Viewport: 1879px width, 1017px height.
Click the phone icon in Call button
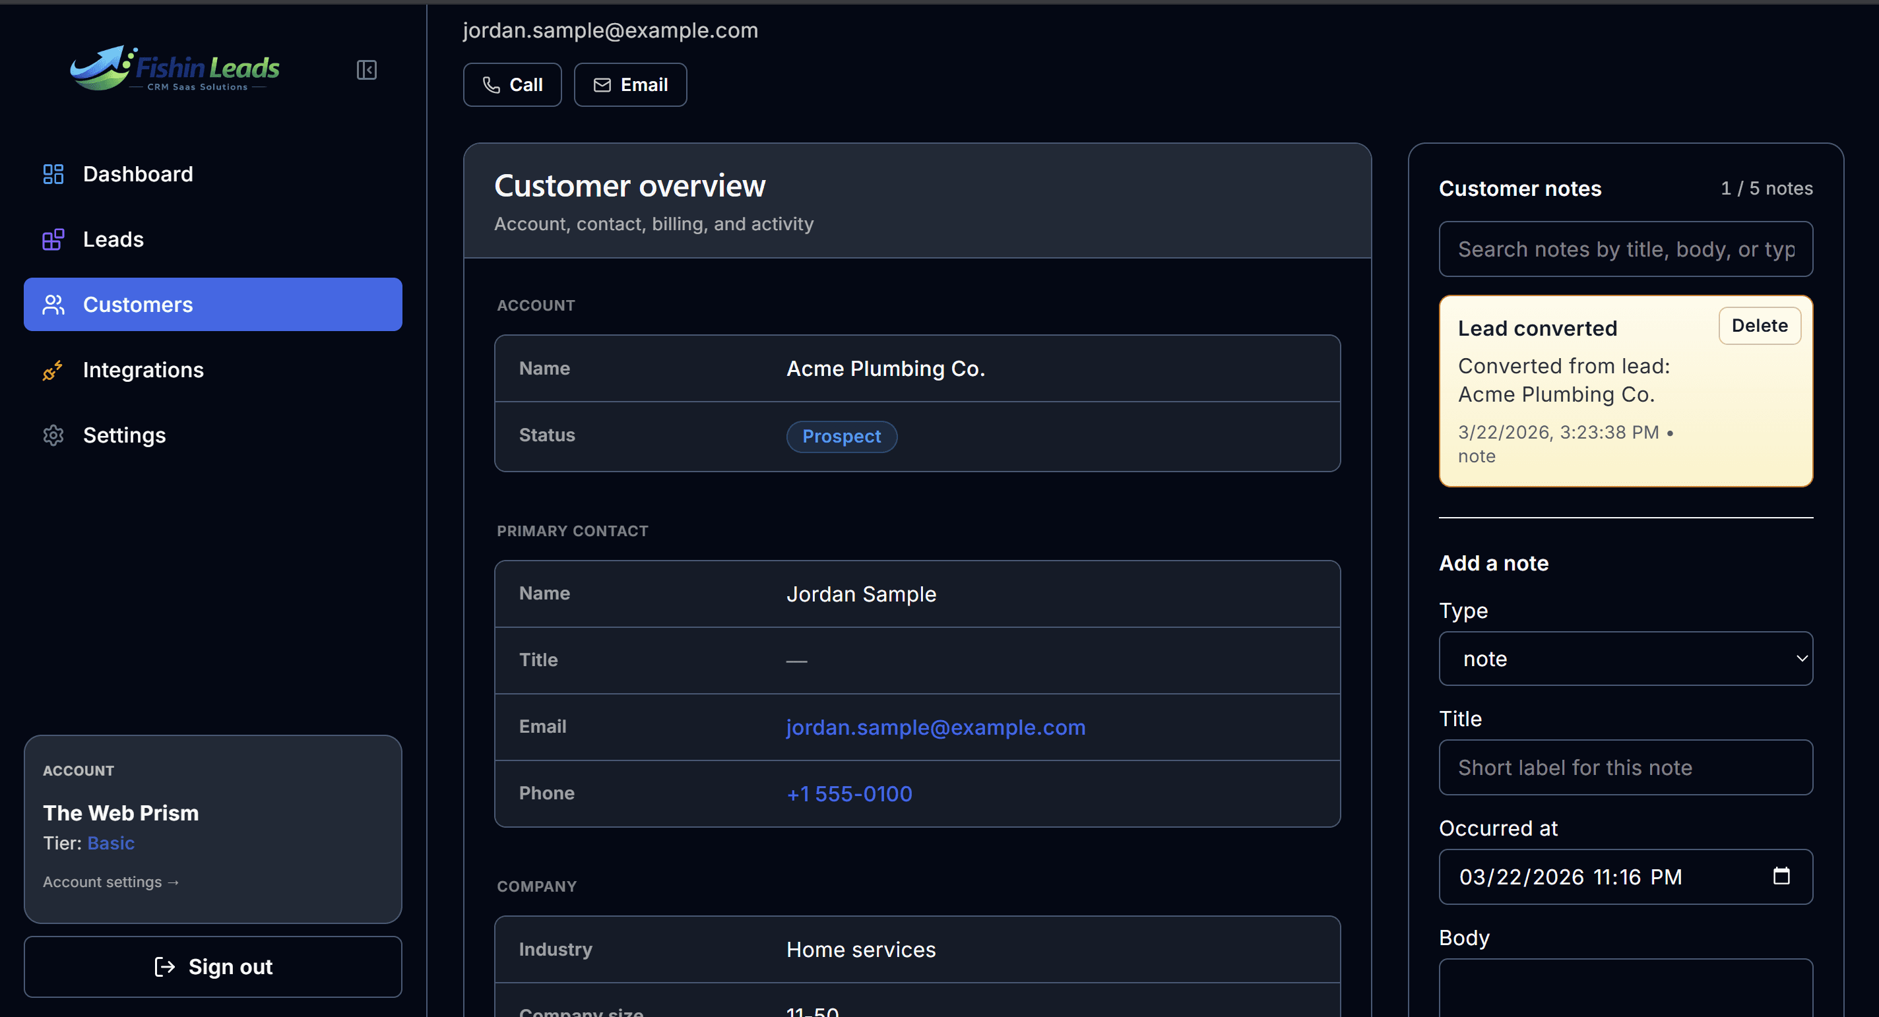[x=491, y=84]
